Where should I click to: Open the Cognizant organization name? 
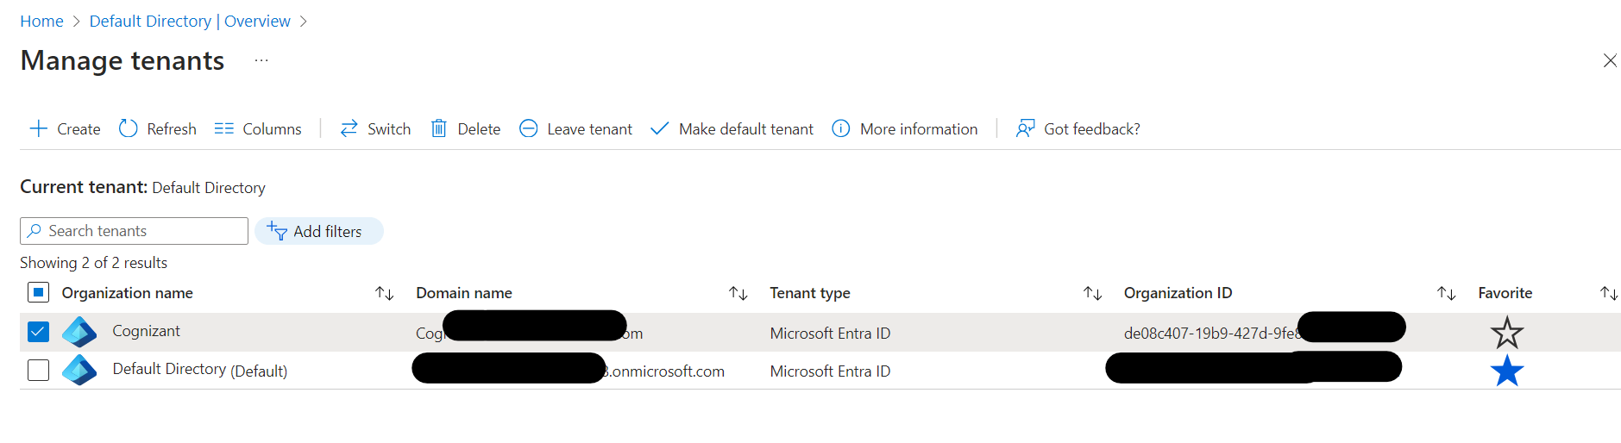coord(146,331)
